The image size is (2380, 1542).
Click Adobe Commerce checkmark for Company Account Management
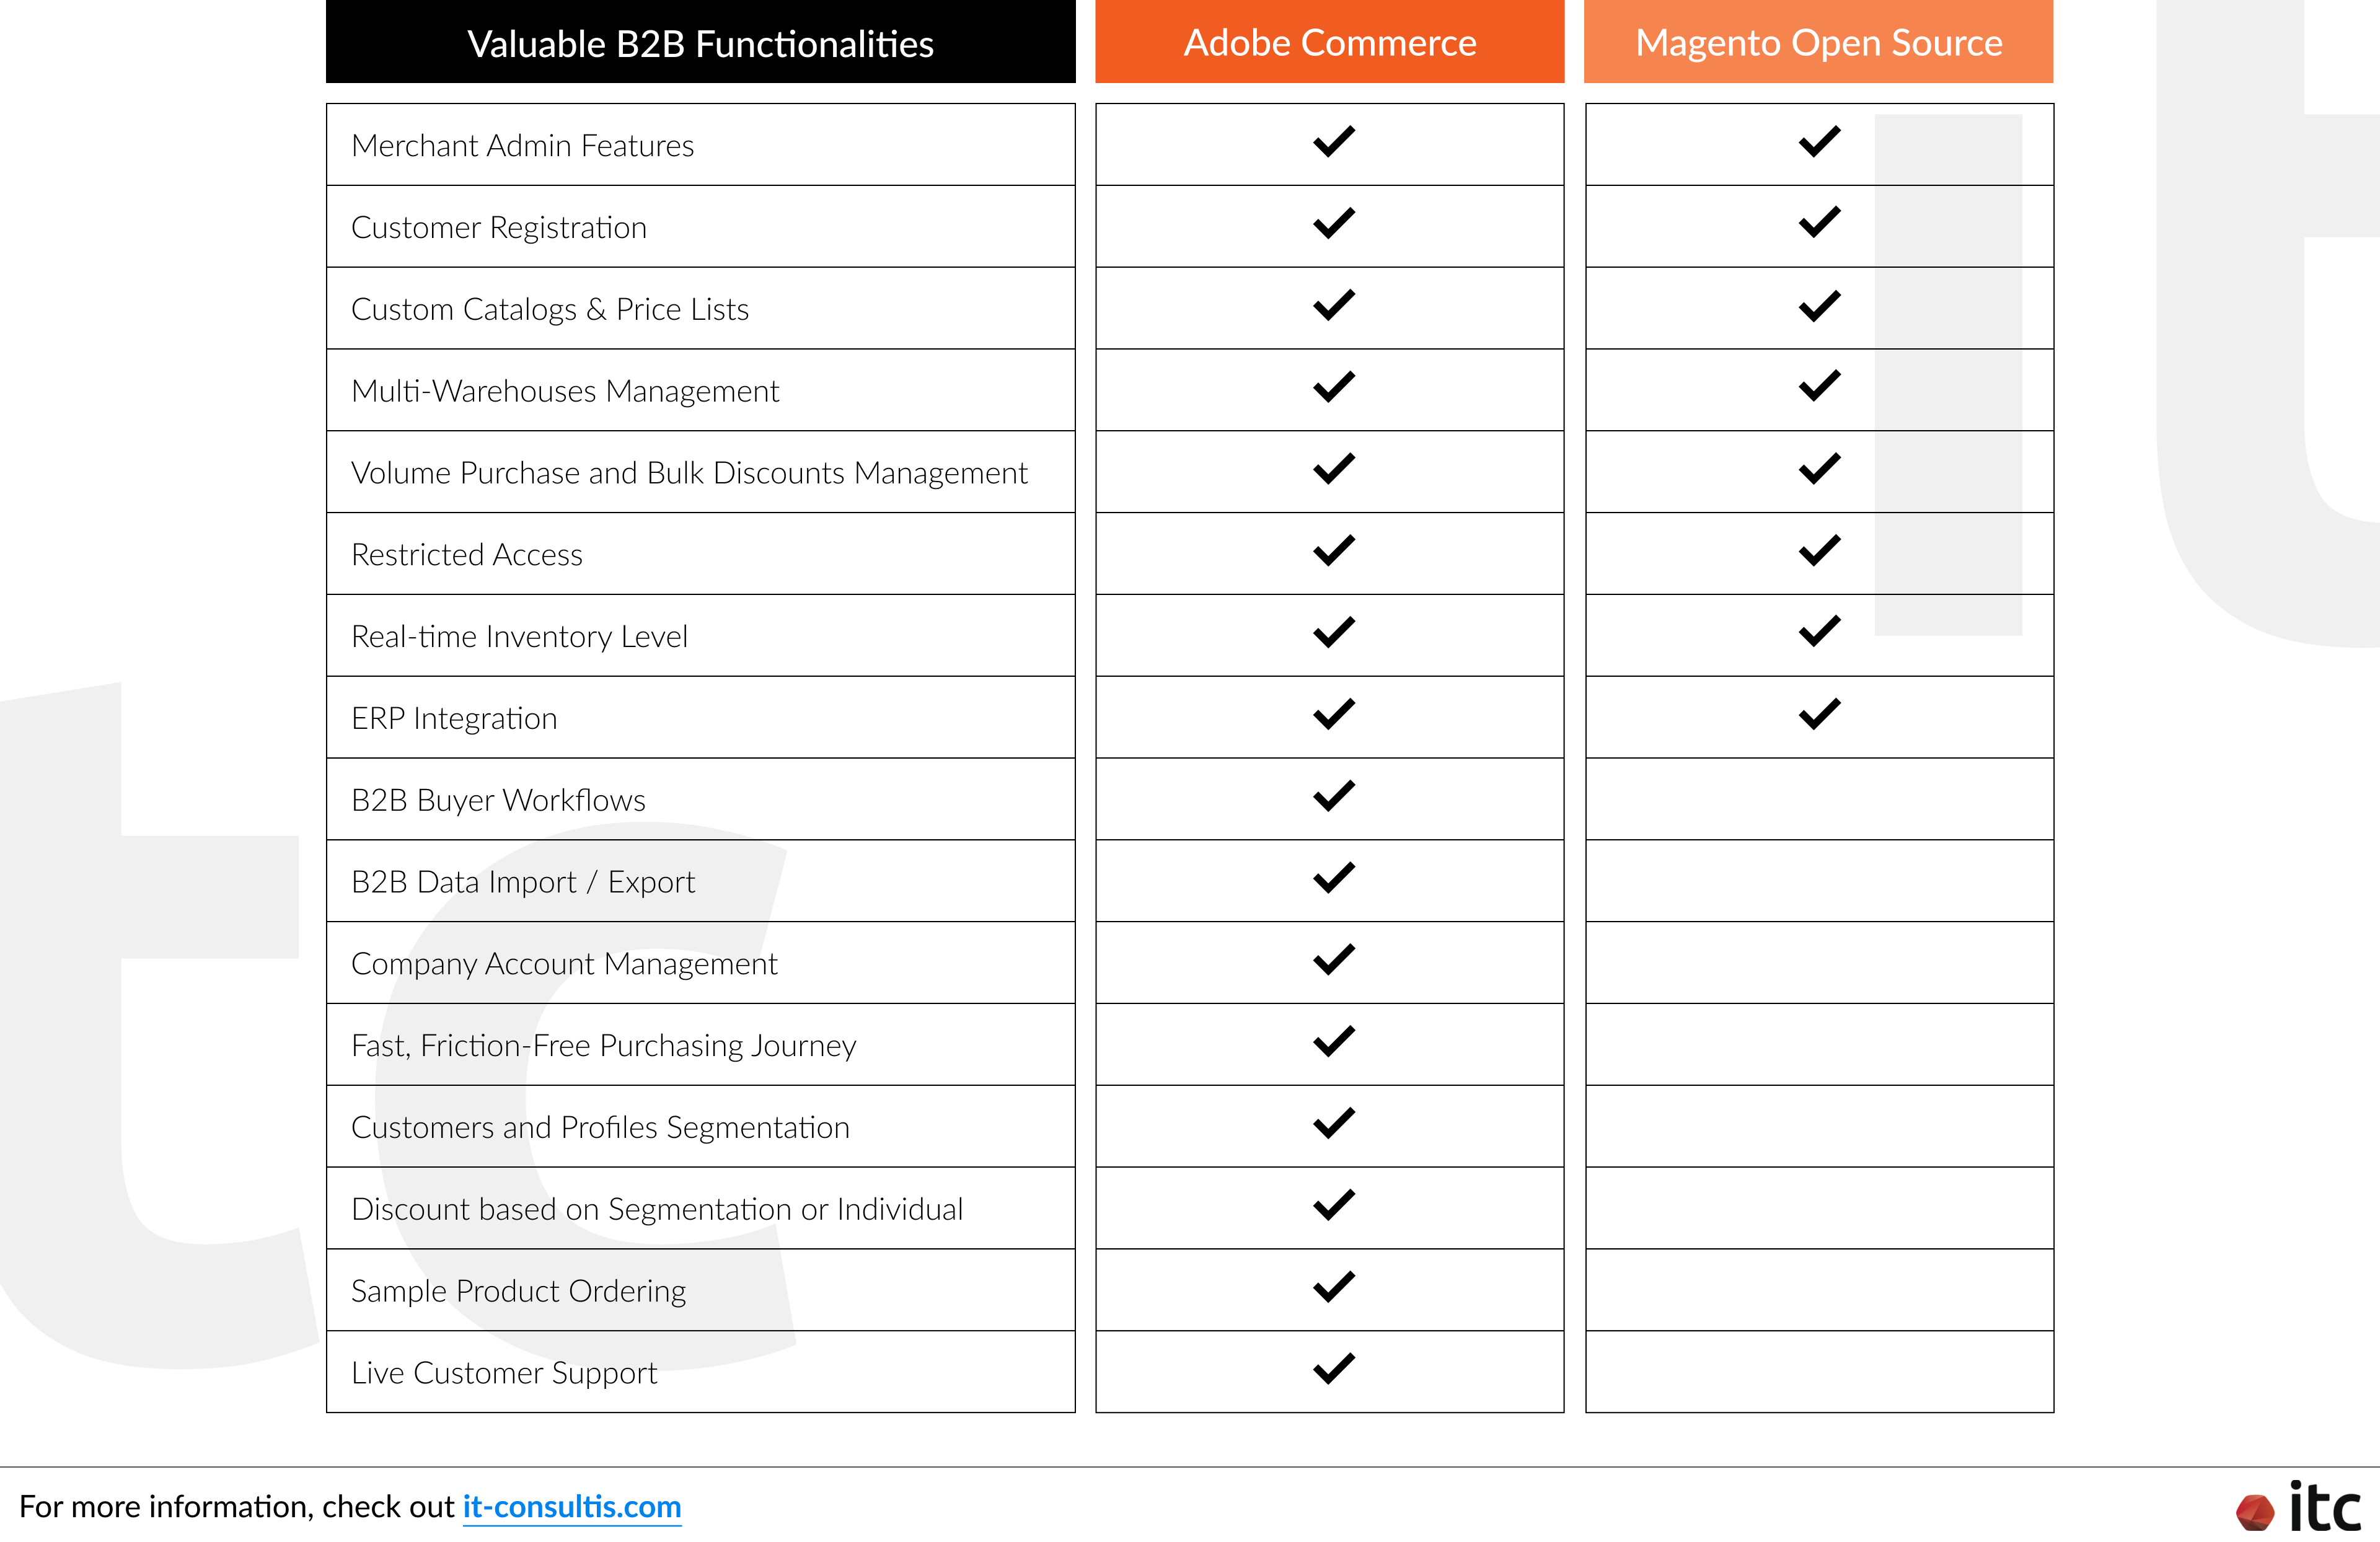click(x=1334, y=960)
